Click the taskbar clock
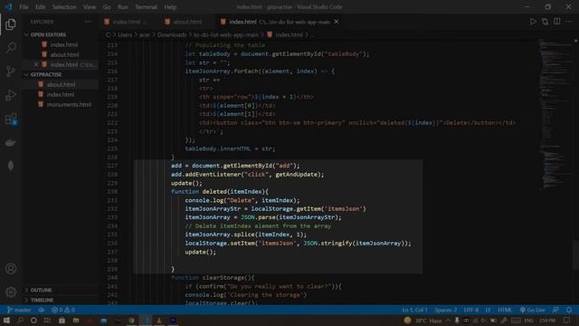 point(547,320)
